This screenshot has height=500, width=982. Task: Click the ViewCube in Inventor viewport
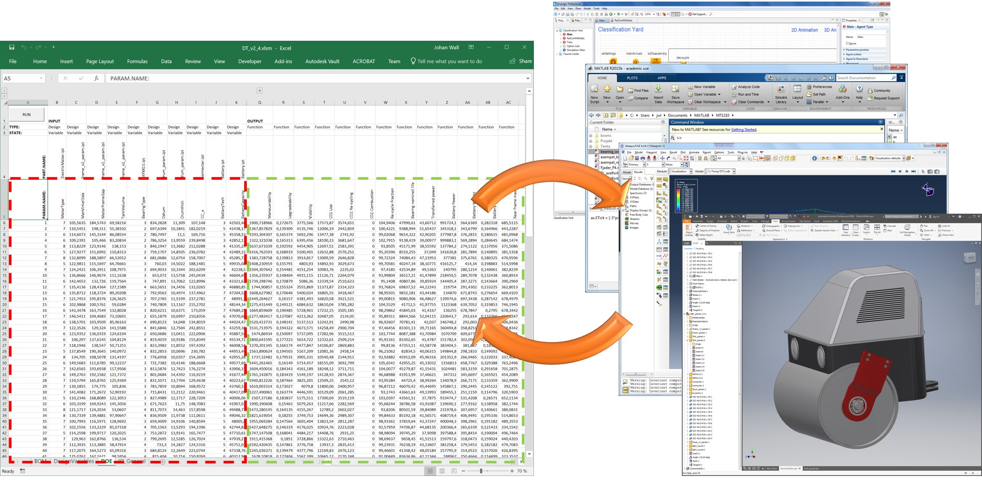pyautogui.click(x=969, y=258)
